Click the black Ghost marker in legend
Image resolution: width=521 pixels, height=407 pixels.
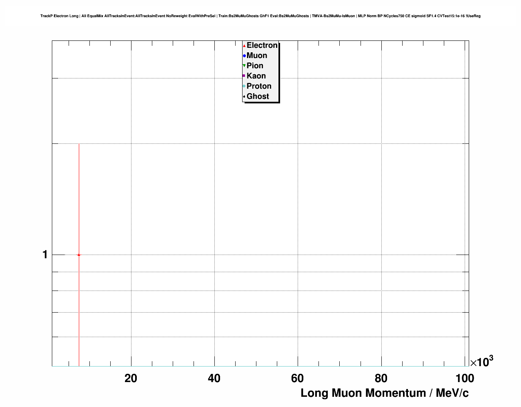[x=244, y=96]
